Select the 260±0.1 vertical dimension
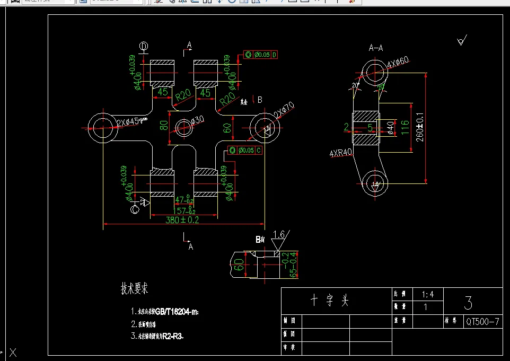The image size is (510, 361). point(420,127)
